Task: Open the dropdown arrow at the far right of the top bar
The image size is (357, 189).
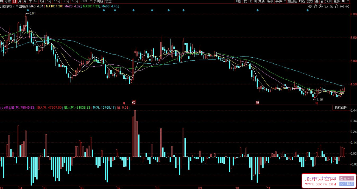Action: [x=348, y=1]
